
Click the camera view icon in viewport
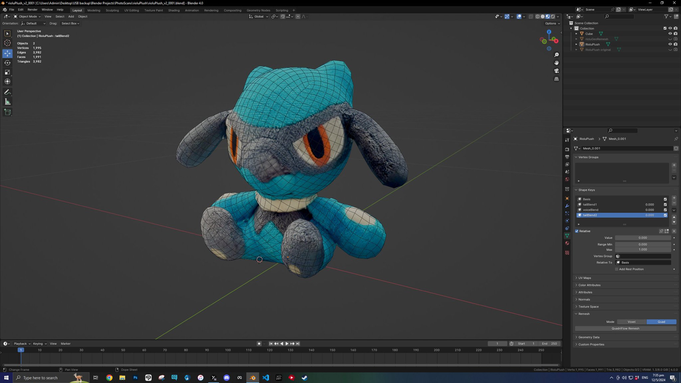(556, 71)
